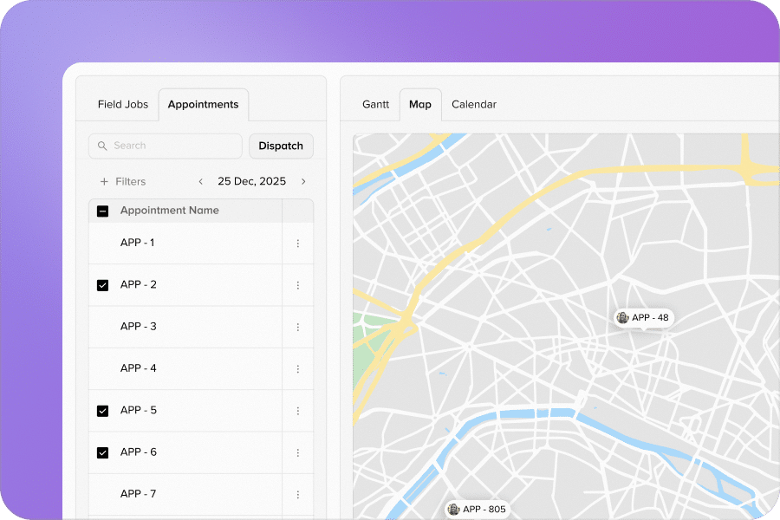The height and width of the screenshot is (520, 780).
Task: Open the 25 Dec, 2025 date picker
Action: [251, 182]
